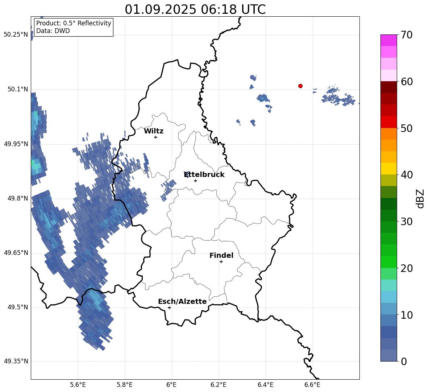This screenshot has height=392, width=429.
Task: Click the Findel station cross marker
Action: [x=221, y=262]
